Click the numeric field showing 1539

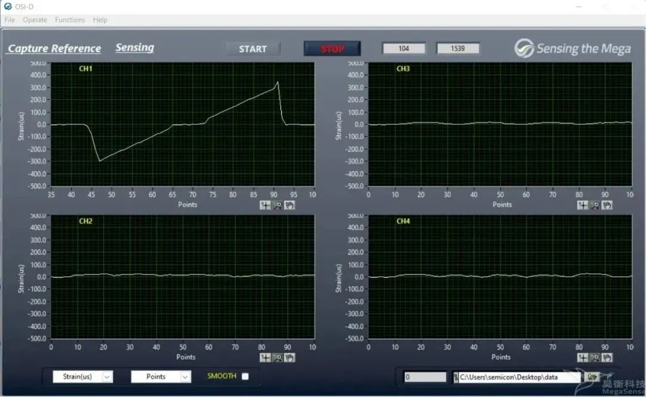pos(458,49)
